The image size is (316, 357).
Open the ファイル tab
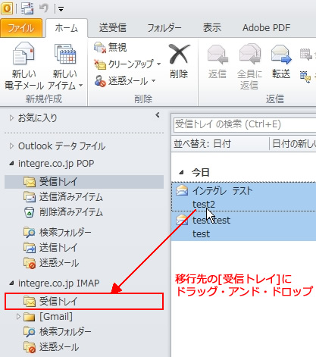coord(21,28)
